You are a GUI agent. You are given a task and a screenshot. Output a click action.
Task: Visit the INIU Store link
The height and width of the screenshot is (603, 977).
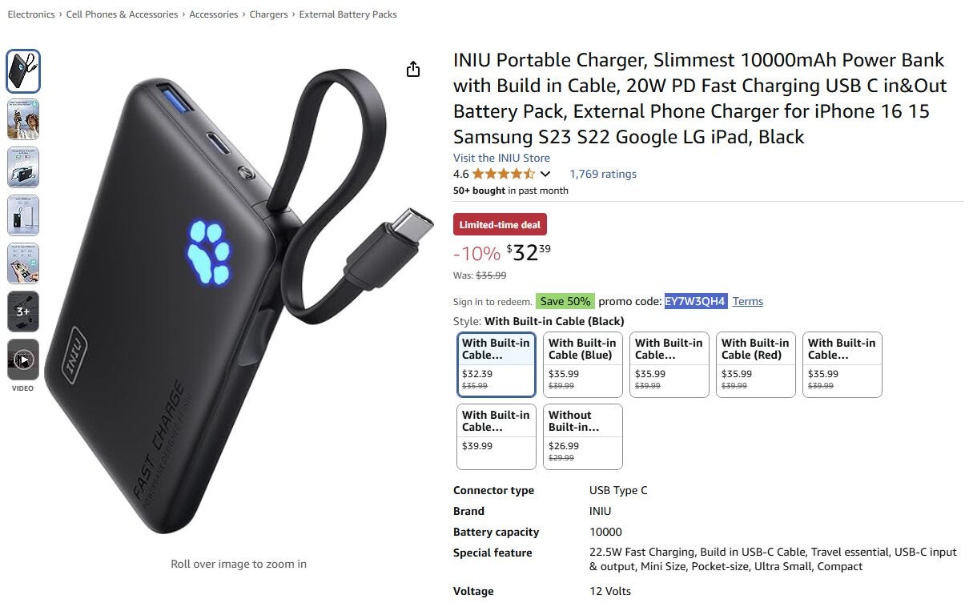click(x=501, y=158)
